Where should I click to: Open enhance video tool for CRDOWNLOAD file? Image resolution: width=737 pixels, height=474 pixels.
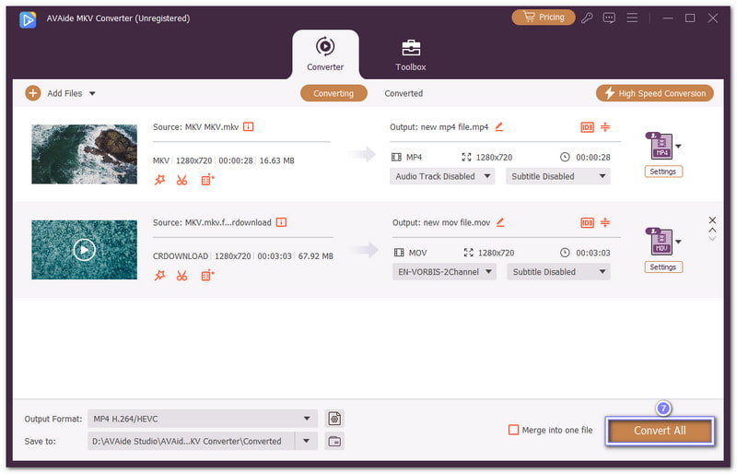207,276
